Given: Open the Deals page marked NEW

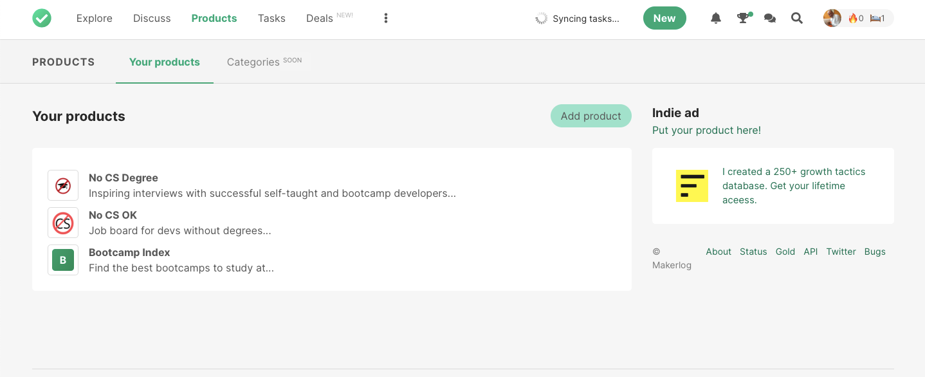Looking at the screenshot, I should pos(319,18).
